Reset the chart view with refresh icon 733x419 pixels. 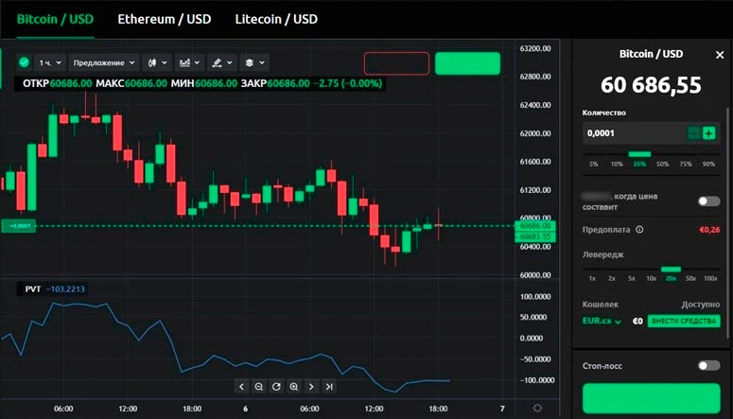276,387
